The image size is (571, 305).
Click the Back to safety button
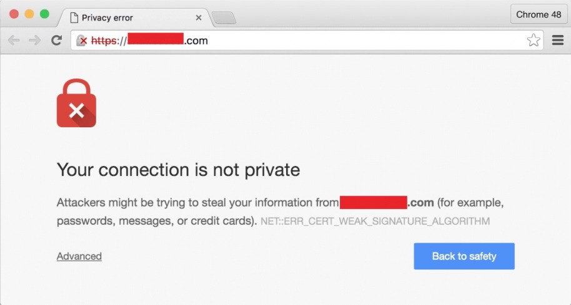pyautogui.click(x=464, y=256)
